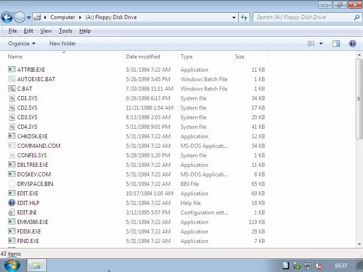Viewport: 363px width, 272px height.
Task: Open the recent pages dropdown arrow
Action: pos(29,18)
